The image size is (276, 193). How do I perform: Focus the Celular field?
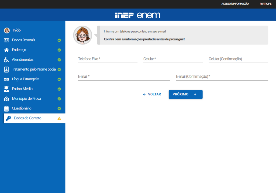coord(173,59)
